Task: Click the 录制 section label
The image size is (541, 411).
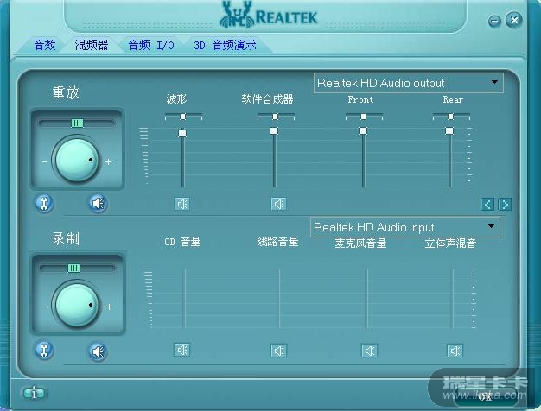Action: pyautogui.click(x=66, y=238)
